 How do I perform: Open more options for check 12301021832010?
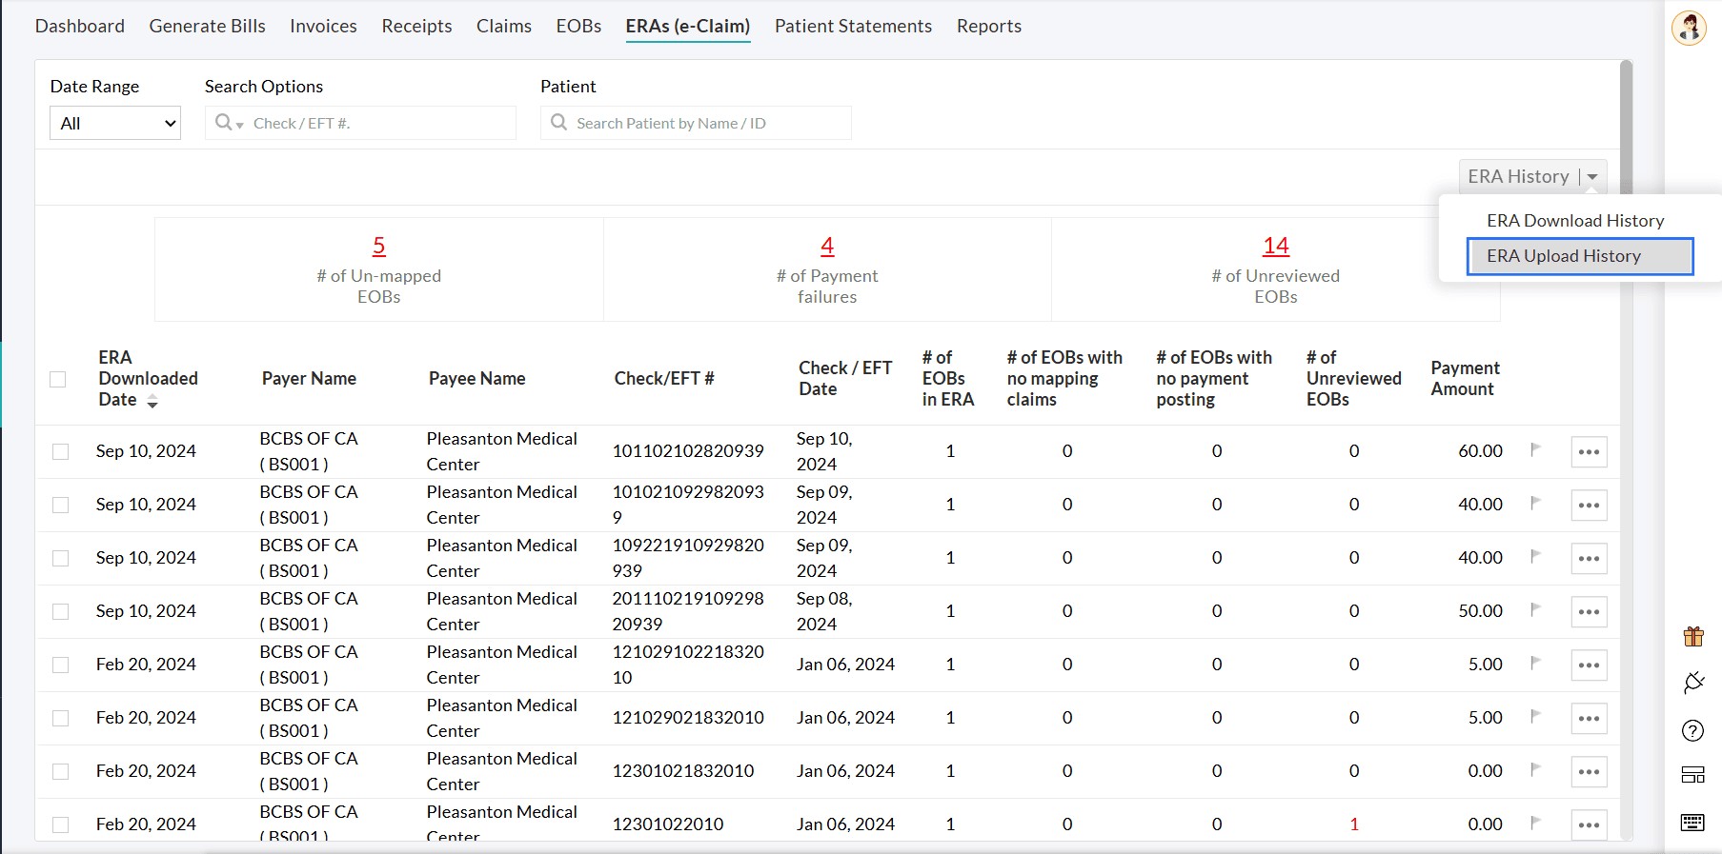coord(1589,772)
